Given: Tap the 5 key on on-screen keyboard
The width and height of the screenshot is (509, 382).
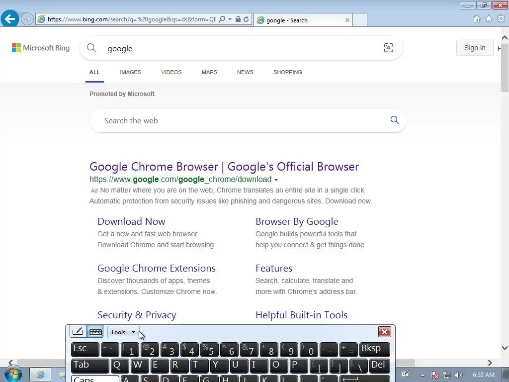Looking at the screenshot, I should click(x=209, y=350).
